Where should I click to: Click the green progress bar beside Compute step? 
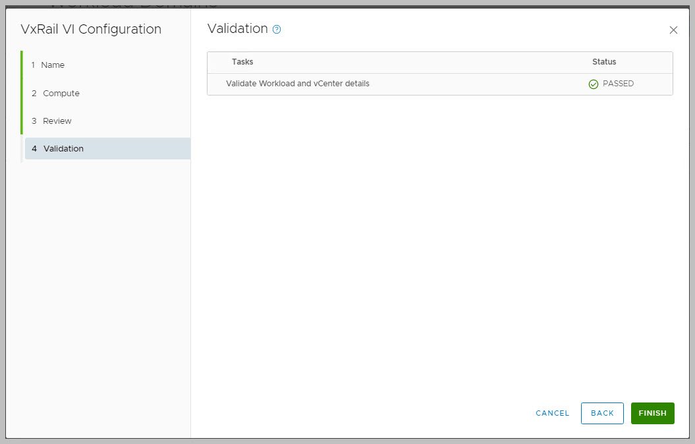point(22,94)
